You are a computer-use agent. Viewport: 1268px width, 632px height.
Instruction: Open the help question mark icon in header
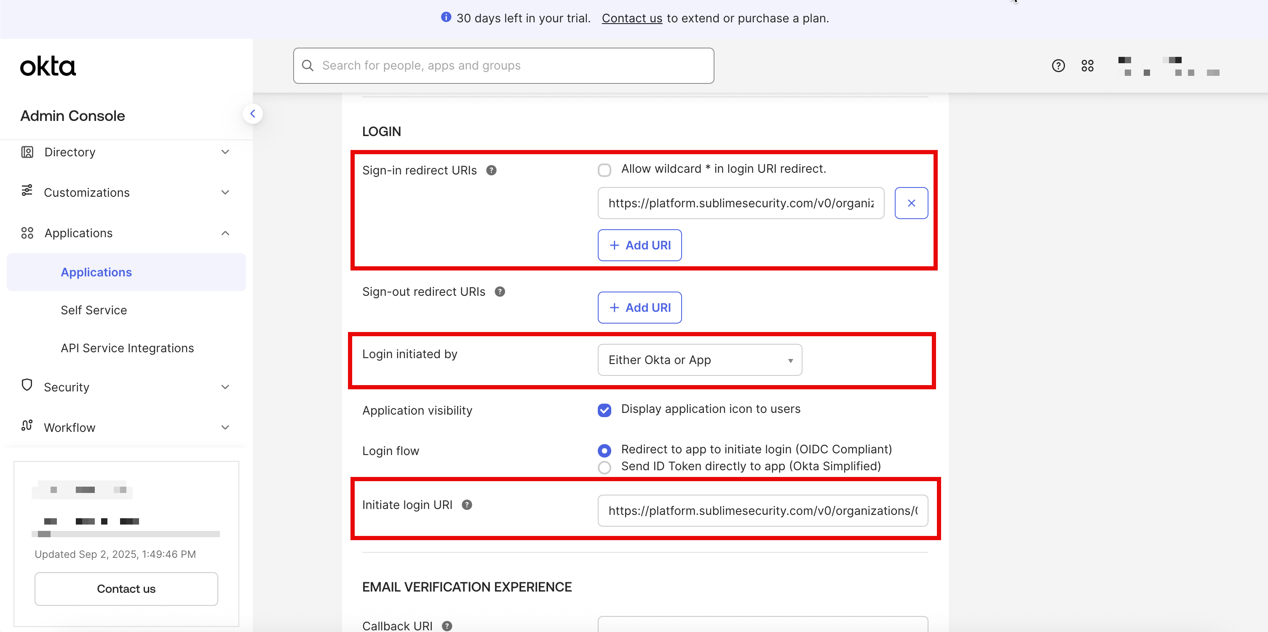click(x=1058, y=65)
